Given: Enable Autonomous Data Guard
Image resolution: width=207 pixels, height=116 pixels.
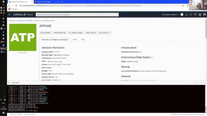Looking at the screenshot, I should click(136, 62).
